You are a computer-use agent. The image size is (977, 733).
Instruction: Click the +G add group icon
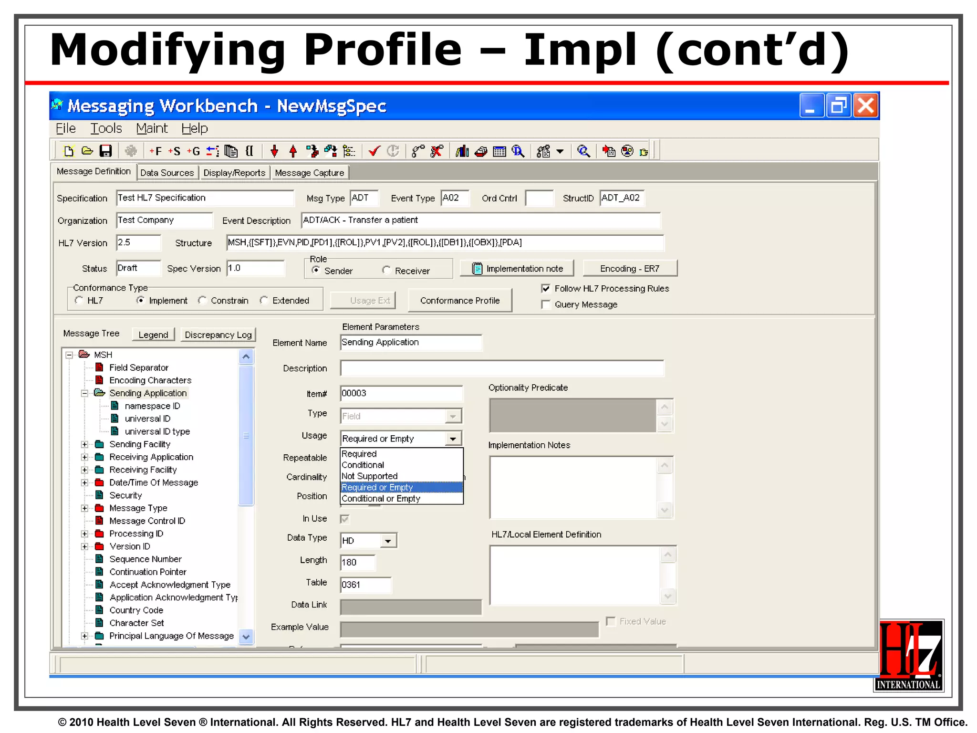pos(193,151)
